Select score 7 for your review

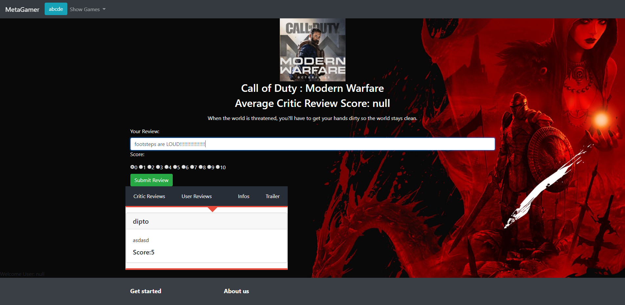192,167
